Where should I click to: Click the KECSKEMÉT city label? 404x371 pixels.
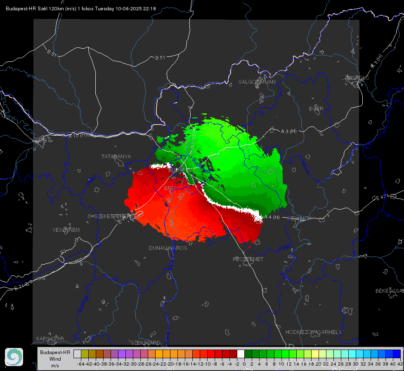[248, 259]
